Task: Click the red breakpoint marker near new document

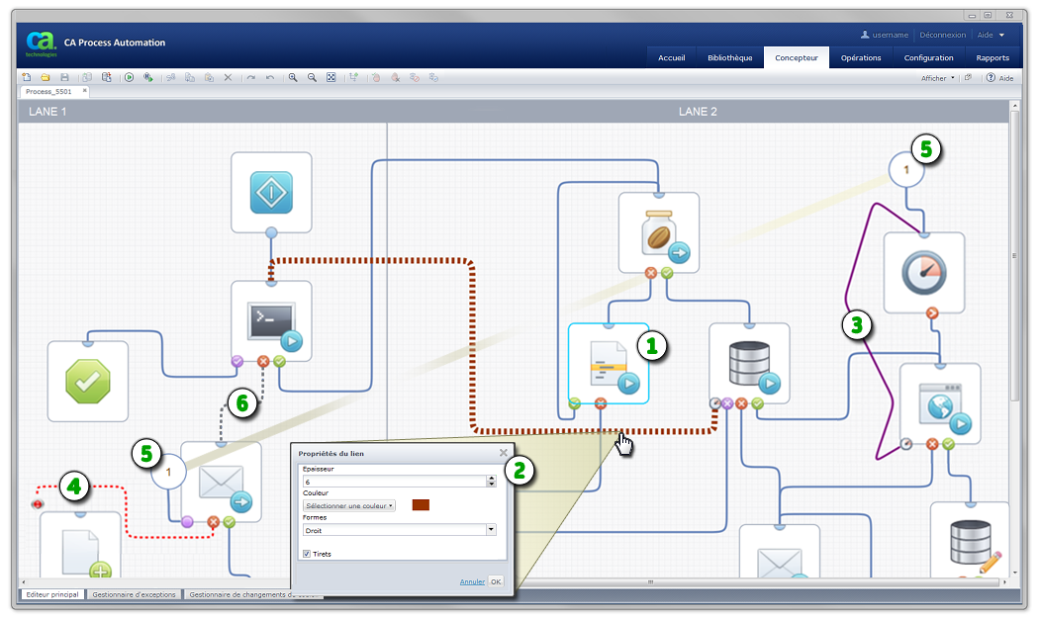Action: point(38,504)
